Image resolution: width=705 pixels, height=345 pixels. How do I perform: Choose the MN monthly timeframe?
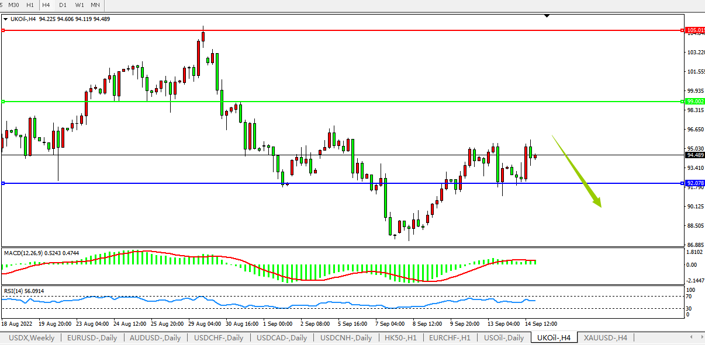pos(95,5)
